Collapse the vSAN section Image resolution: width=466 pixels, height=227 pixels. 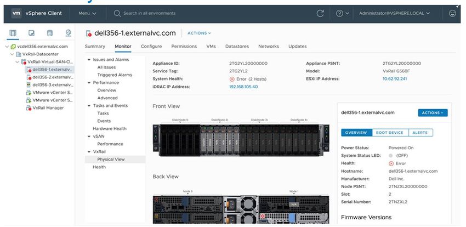(x=89, y=137)
